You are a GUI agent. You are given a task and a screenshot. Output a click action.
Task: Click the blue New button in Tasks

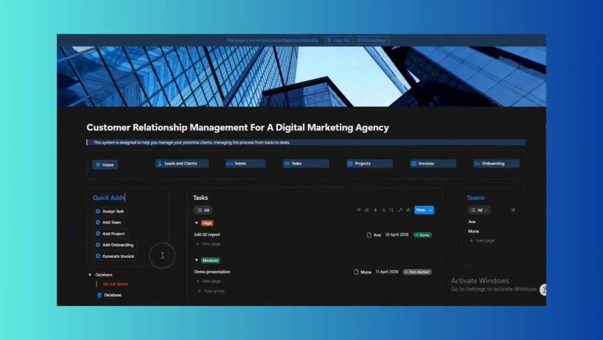[421, 210]
